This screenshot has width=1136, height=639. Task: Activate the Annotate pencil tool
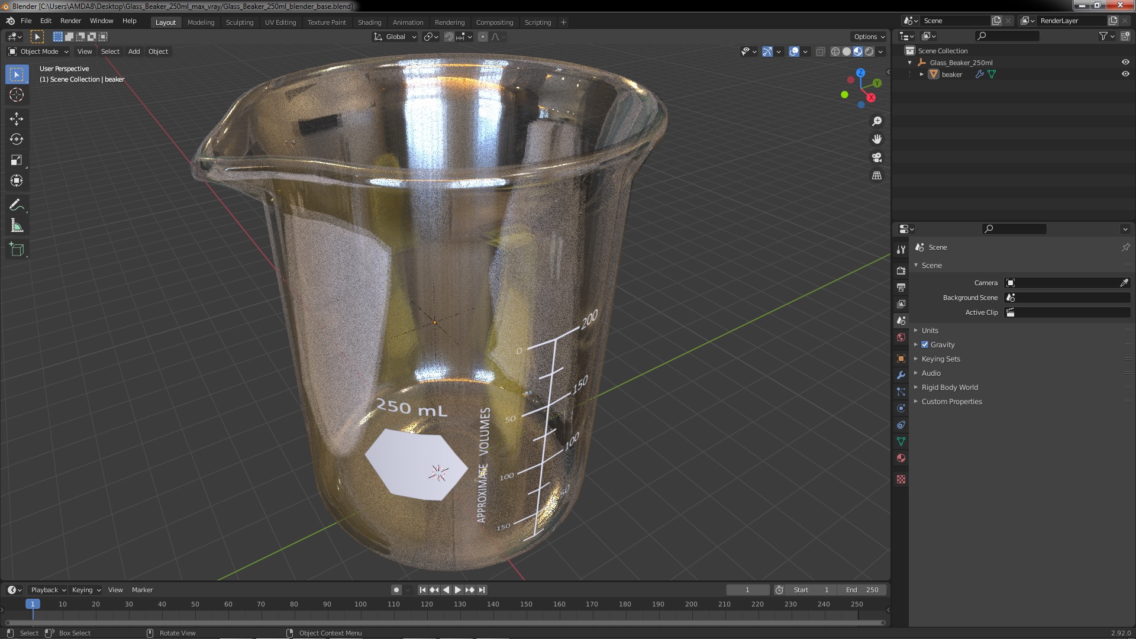pyautogui.click(x=17, y=205)
